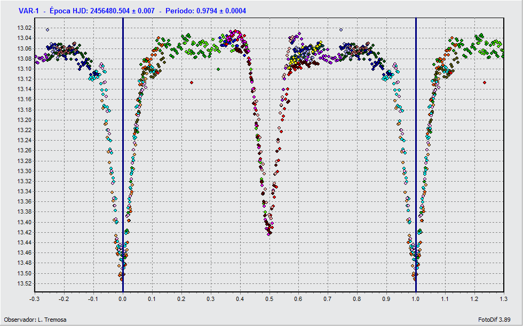
Task: Click the 0.2 phase axis label
Action: pyautogui.click(x=181, y=299)
